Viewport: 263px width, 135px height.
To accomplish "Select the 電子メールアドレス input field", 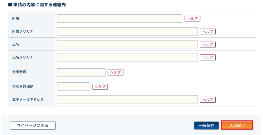I will pyautogui.click(x=127, y=100).
